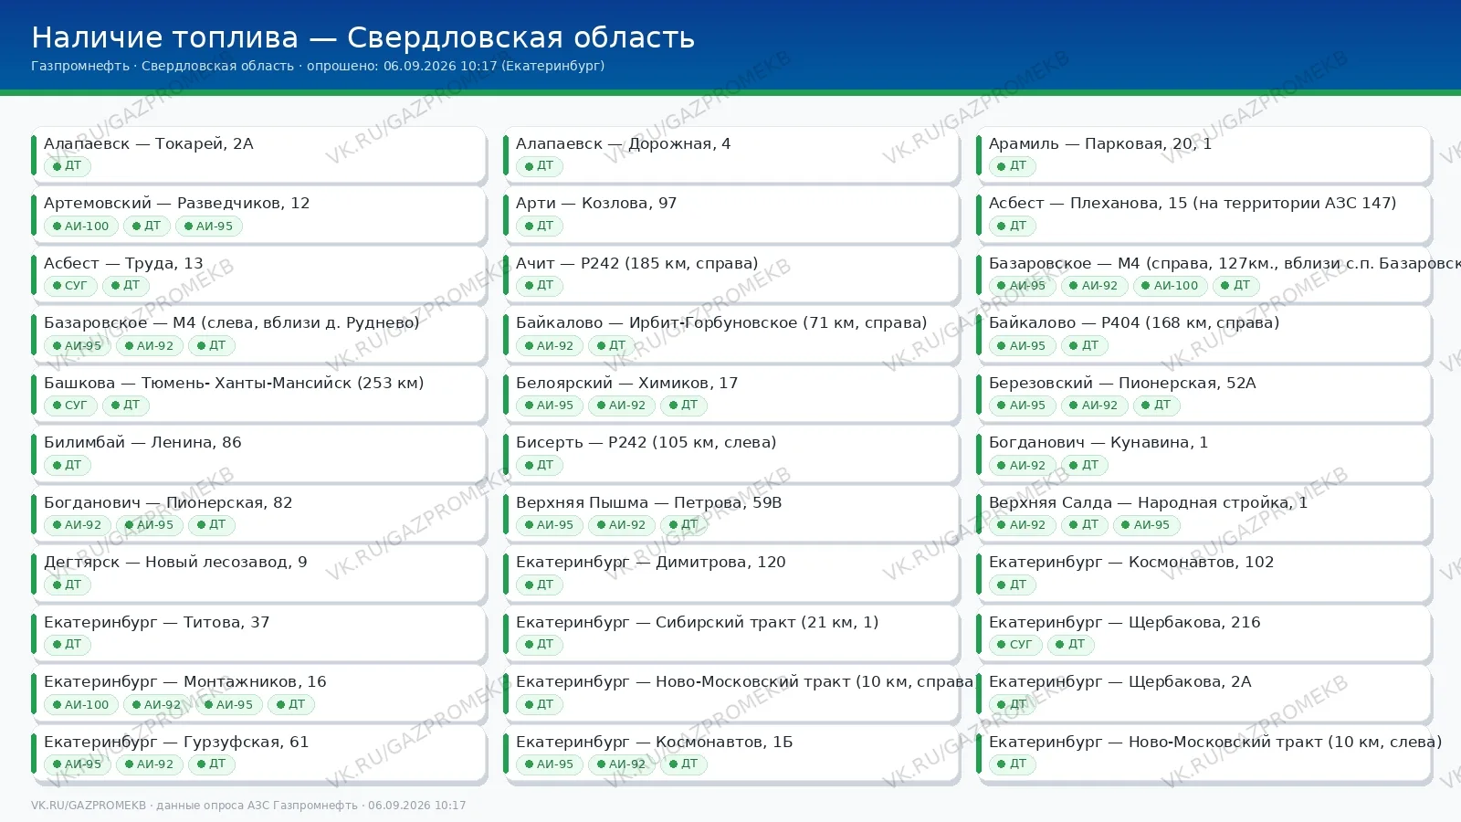Select "Екатеринбург — Димитрова, 120"

[x=730, y=574]
